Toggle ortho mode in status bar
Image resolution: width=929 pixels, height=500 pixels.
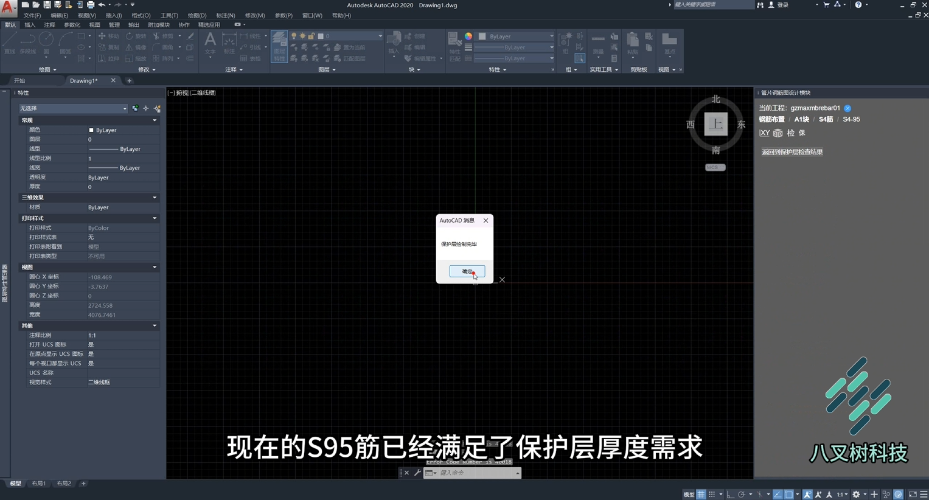pos(731,495)
